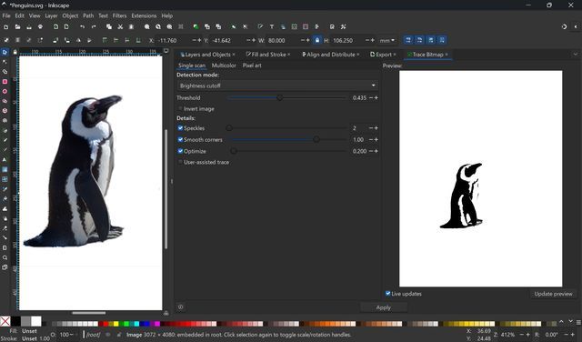Enable Invert image checkbox
Screen dimensions: 582x342
(x=180, y=109)
